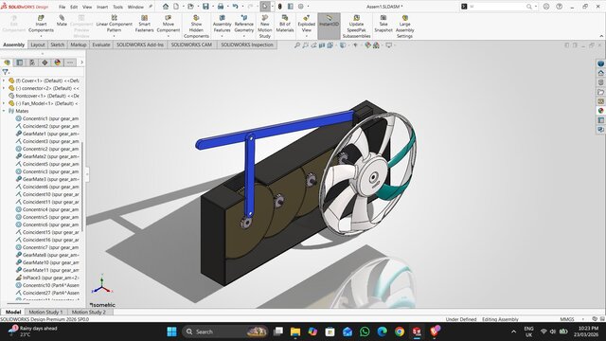
Task: Open the FeatureManager design tree tab
Action: click(7, 63)
